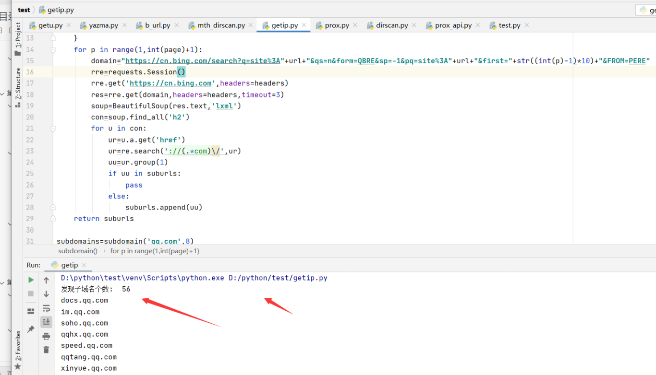The height and width of the screenshot is (375, 656).
Task: Place cursor on 'return suburls' line
Action: [x=104, y=219]
